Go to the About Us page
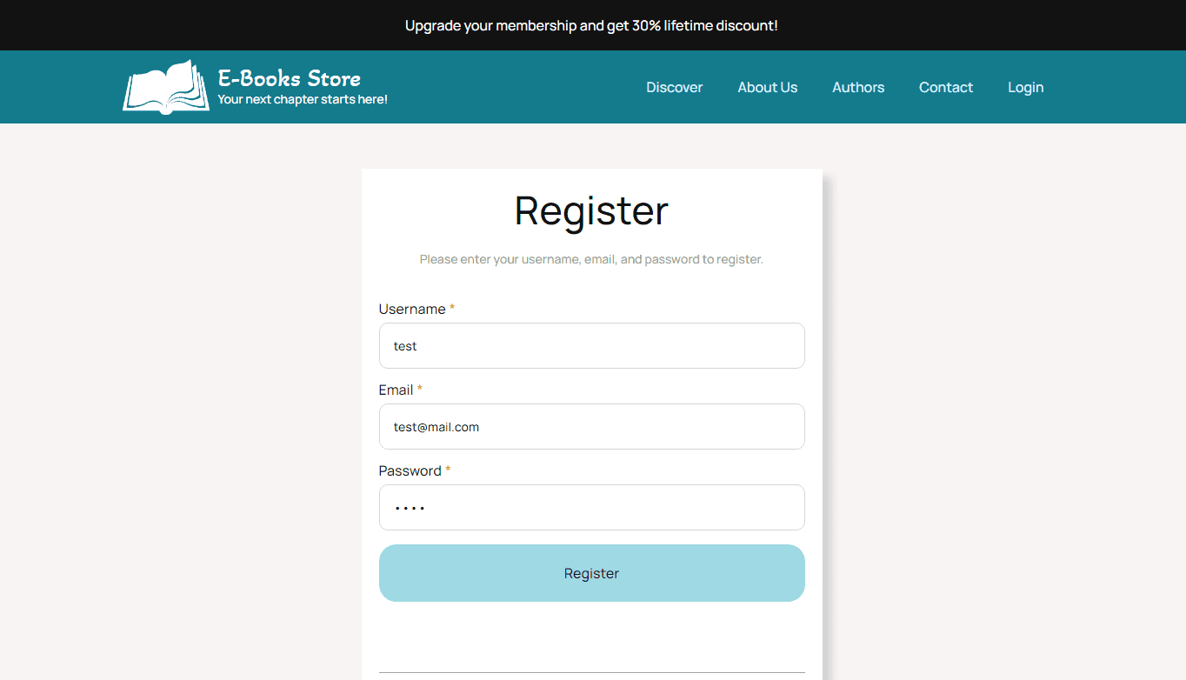The height and width of the screenshot is (680, 1186). 767,87
